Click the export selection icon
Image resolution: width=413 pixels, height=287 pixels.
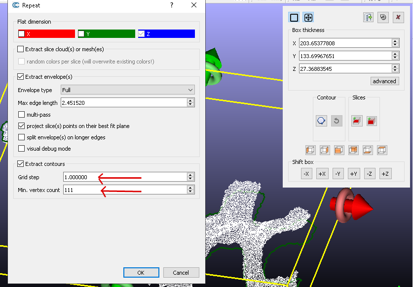tap(368, 18)
